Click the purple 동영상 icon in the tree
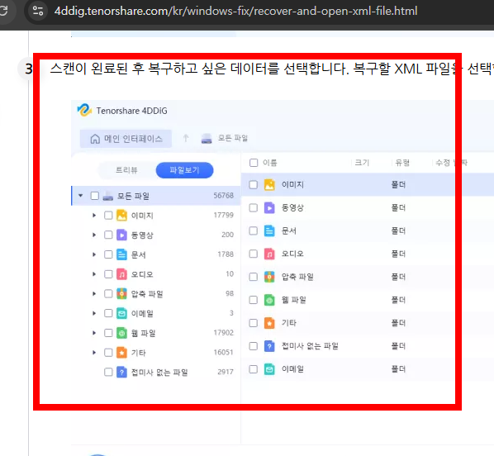 [122, 235]
